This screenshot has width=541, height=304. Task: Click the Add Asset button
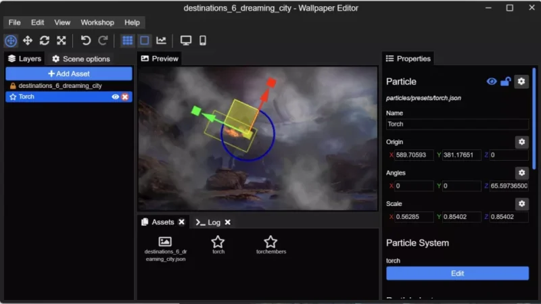tap(69, 74)
